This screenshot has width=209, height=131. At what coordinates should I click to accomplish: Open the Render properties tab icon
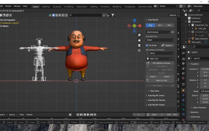[183, 59]
